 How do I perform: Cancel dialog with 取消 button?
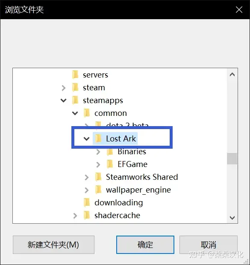(209, 245)
